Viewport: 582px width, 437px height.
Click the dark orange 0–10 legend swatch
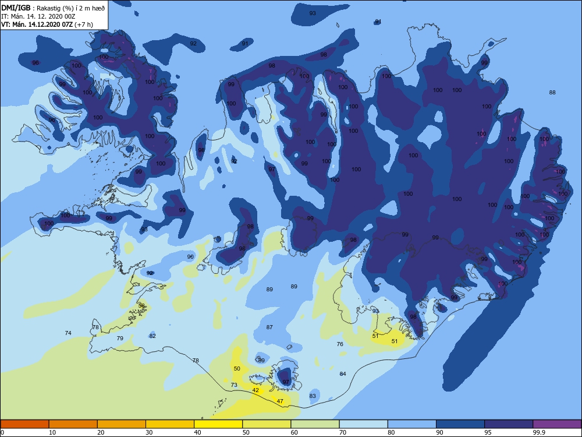(x=24, y=424)
